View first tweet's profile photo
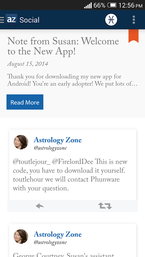Image resolution: width=145 pixels, height=257 pixels. click(x=21, y=142)
